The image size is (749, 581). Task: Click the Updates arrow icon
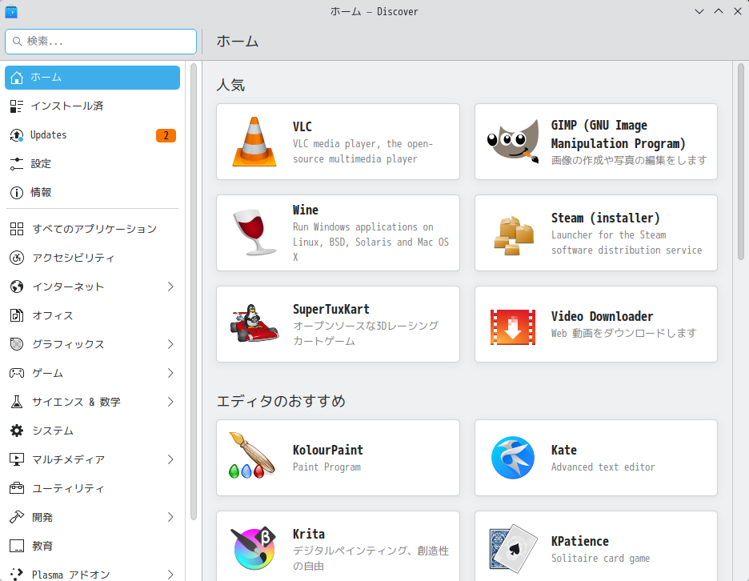[x=17, y=135]
